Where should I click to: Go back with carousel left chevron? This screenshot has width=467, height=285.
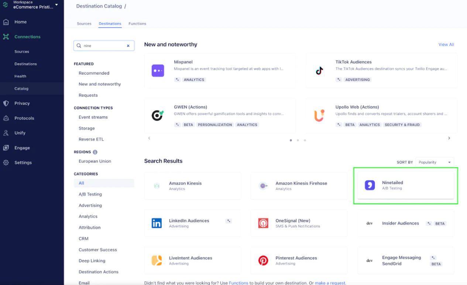[149, 138]
